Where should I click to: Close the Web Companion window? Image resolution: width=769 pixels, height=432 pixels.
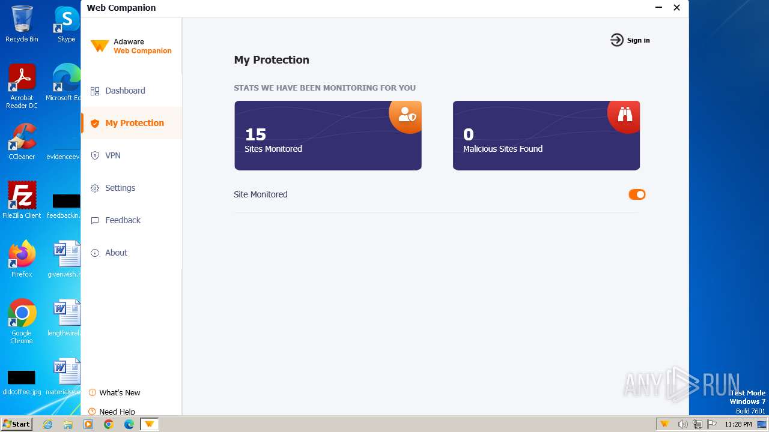pyautogui.click(x=676, y=8)
